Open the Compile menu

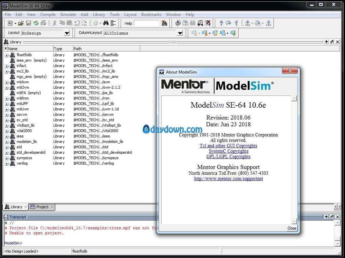pos(48,15)
